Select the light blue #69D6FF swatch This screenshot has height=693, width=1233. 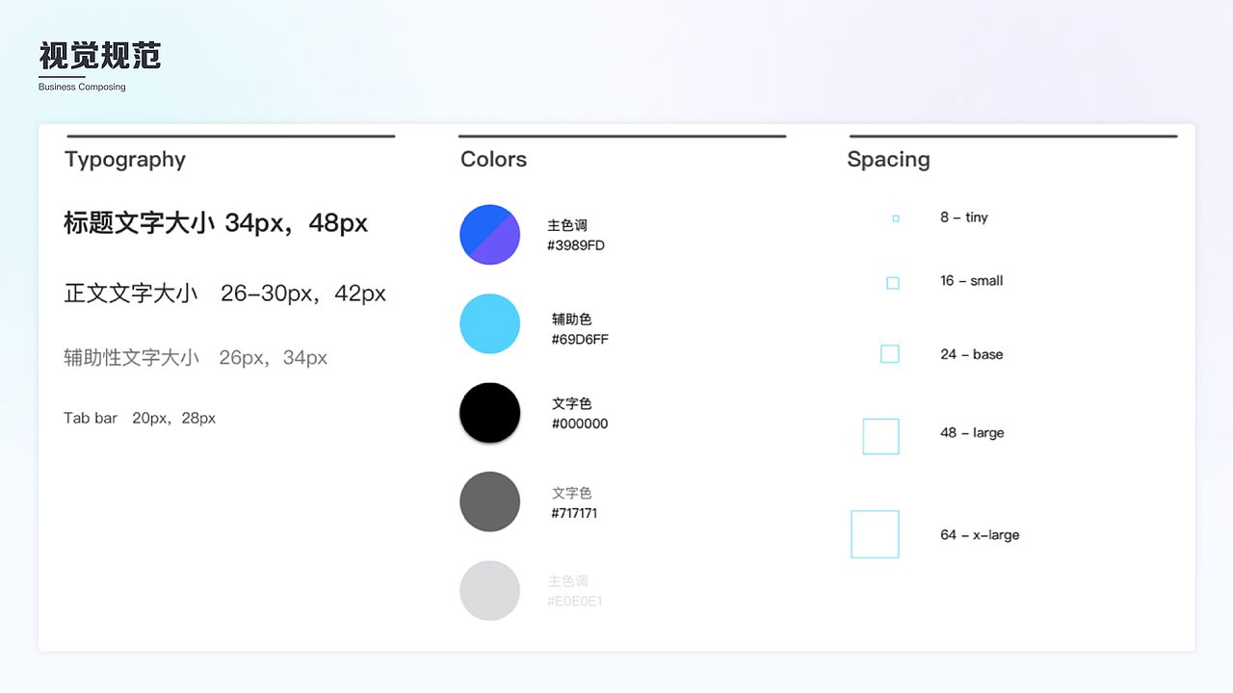[489, 323]
